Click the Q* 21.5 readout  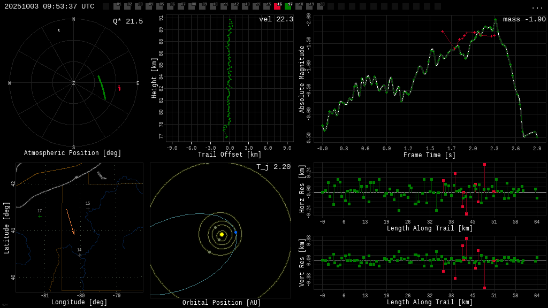(128, 21)
